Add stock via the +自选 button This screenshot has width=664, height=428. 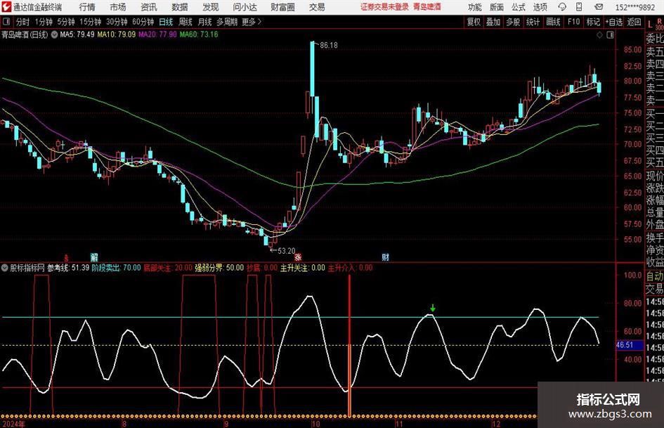613,22
